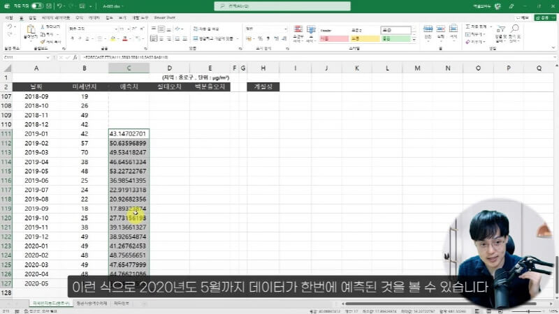Collapse the ribbon with the chevron
This screenshot has width=559, height=314.
[553, 47]
